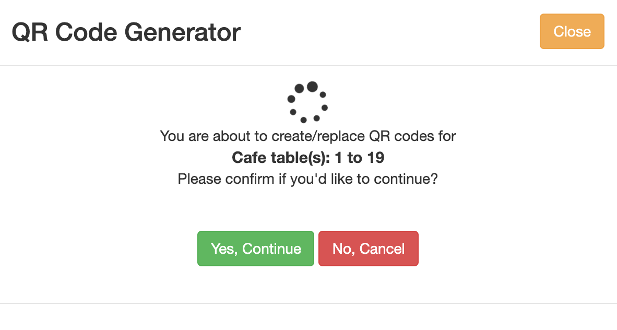
Task: Select the bold Cafe table(s) 1 to 19 text
Action: pyautogui.click(x=308, y=158)
